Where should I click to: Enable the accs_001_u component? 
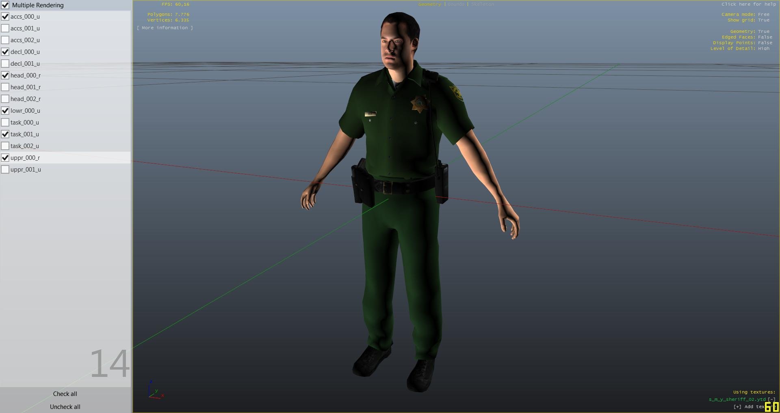click(5, 28)
